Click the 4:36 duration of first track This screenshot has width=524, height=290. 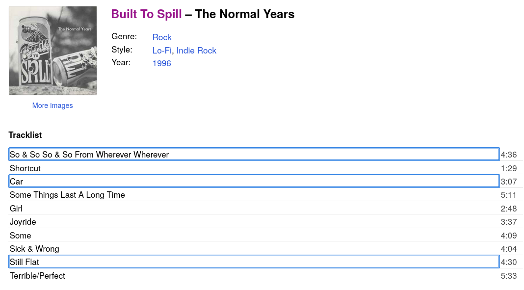(508, 155)
